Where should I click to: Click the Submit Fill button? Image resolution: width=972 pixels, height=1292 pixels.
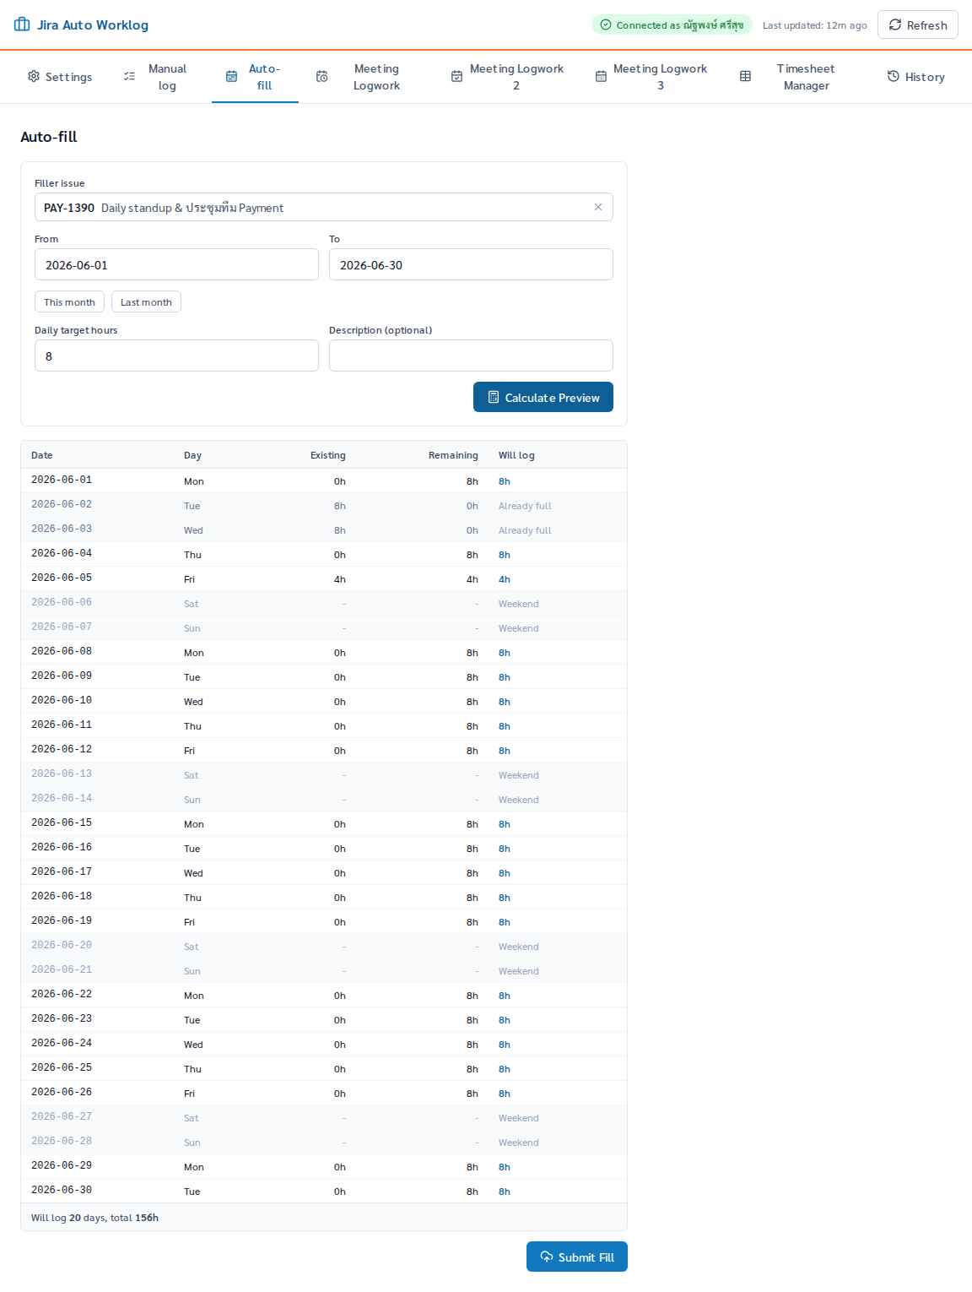tap(577, 1257)
